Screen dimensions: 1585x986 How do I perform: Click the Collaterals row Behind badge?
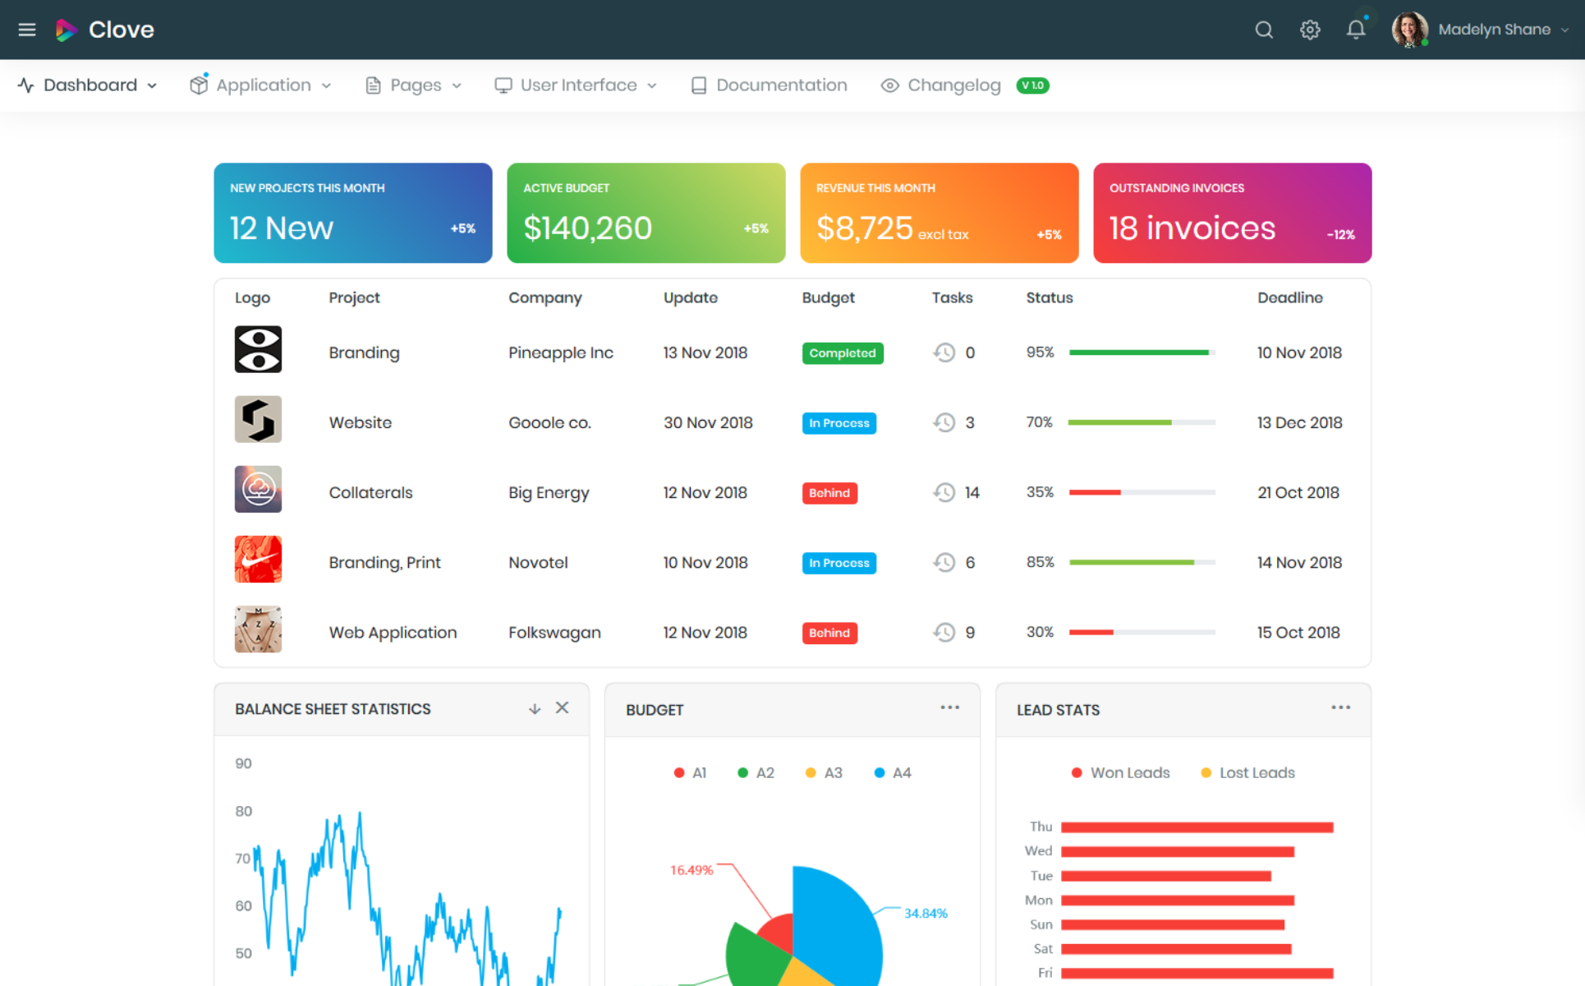tap(829, 493)
